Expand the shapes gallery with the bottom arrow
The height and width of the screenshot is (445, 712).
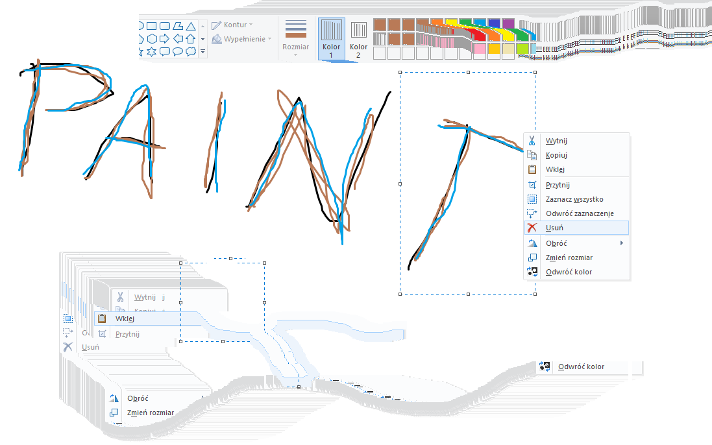(203, 51)
